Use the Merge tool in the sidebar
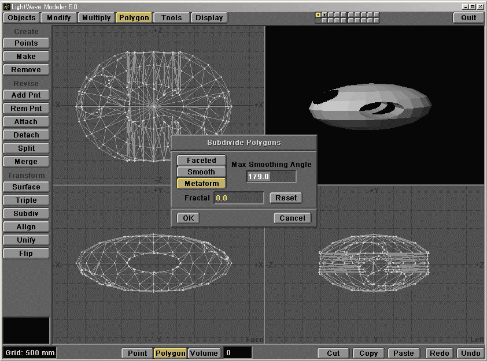 point(26,161)
